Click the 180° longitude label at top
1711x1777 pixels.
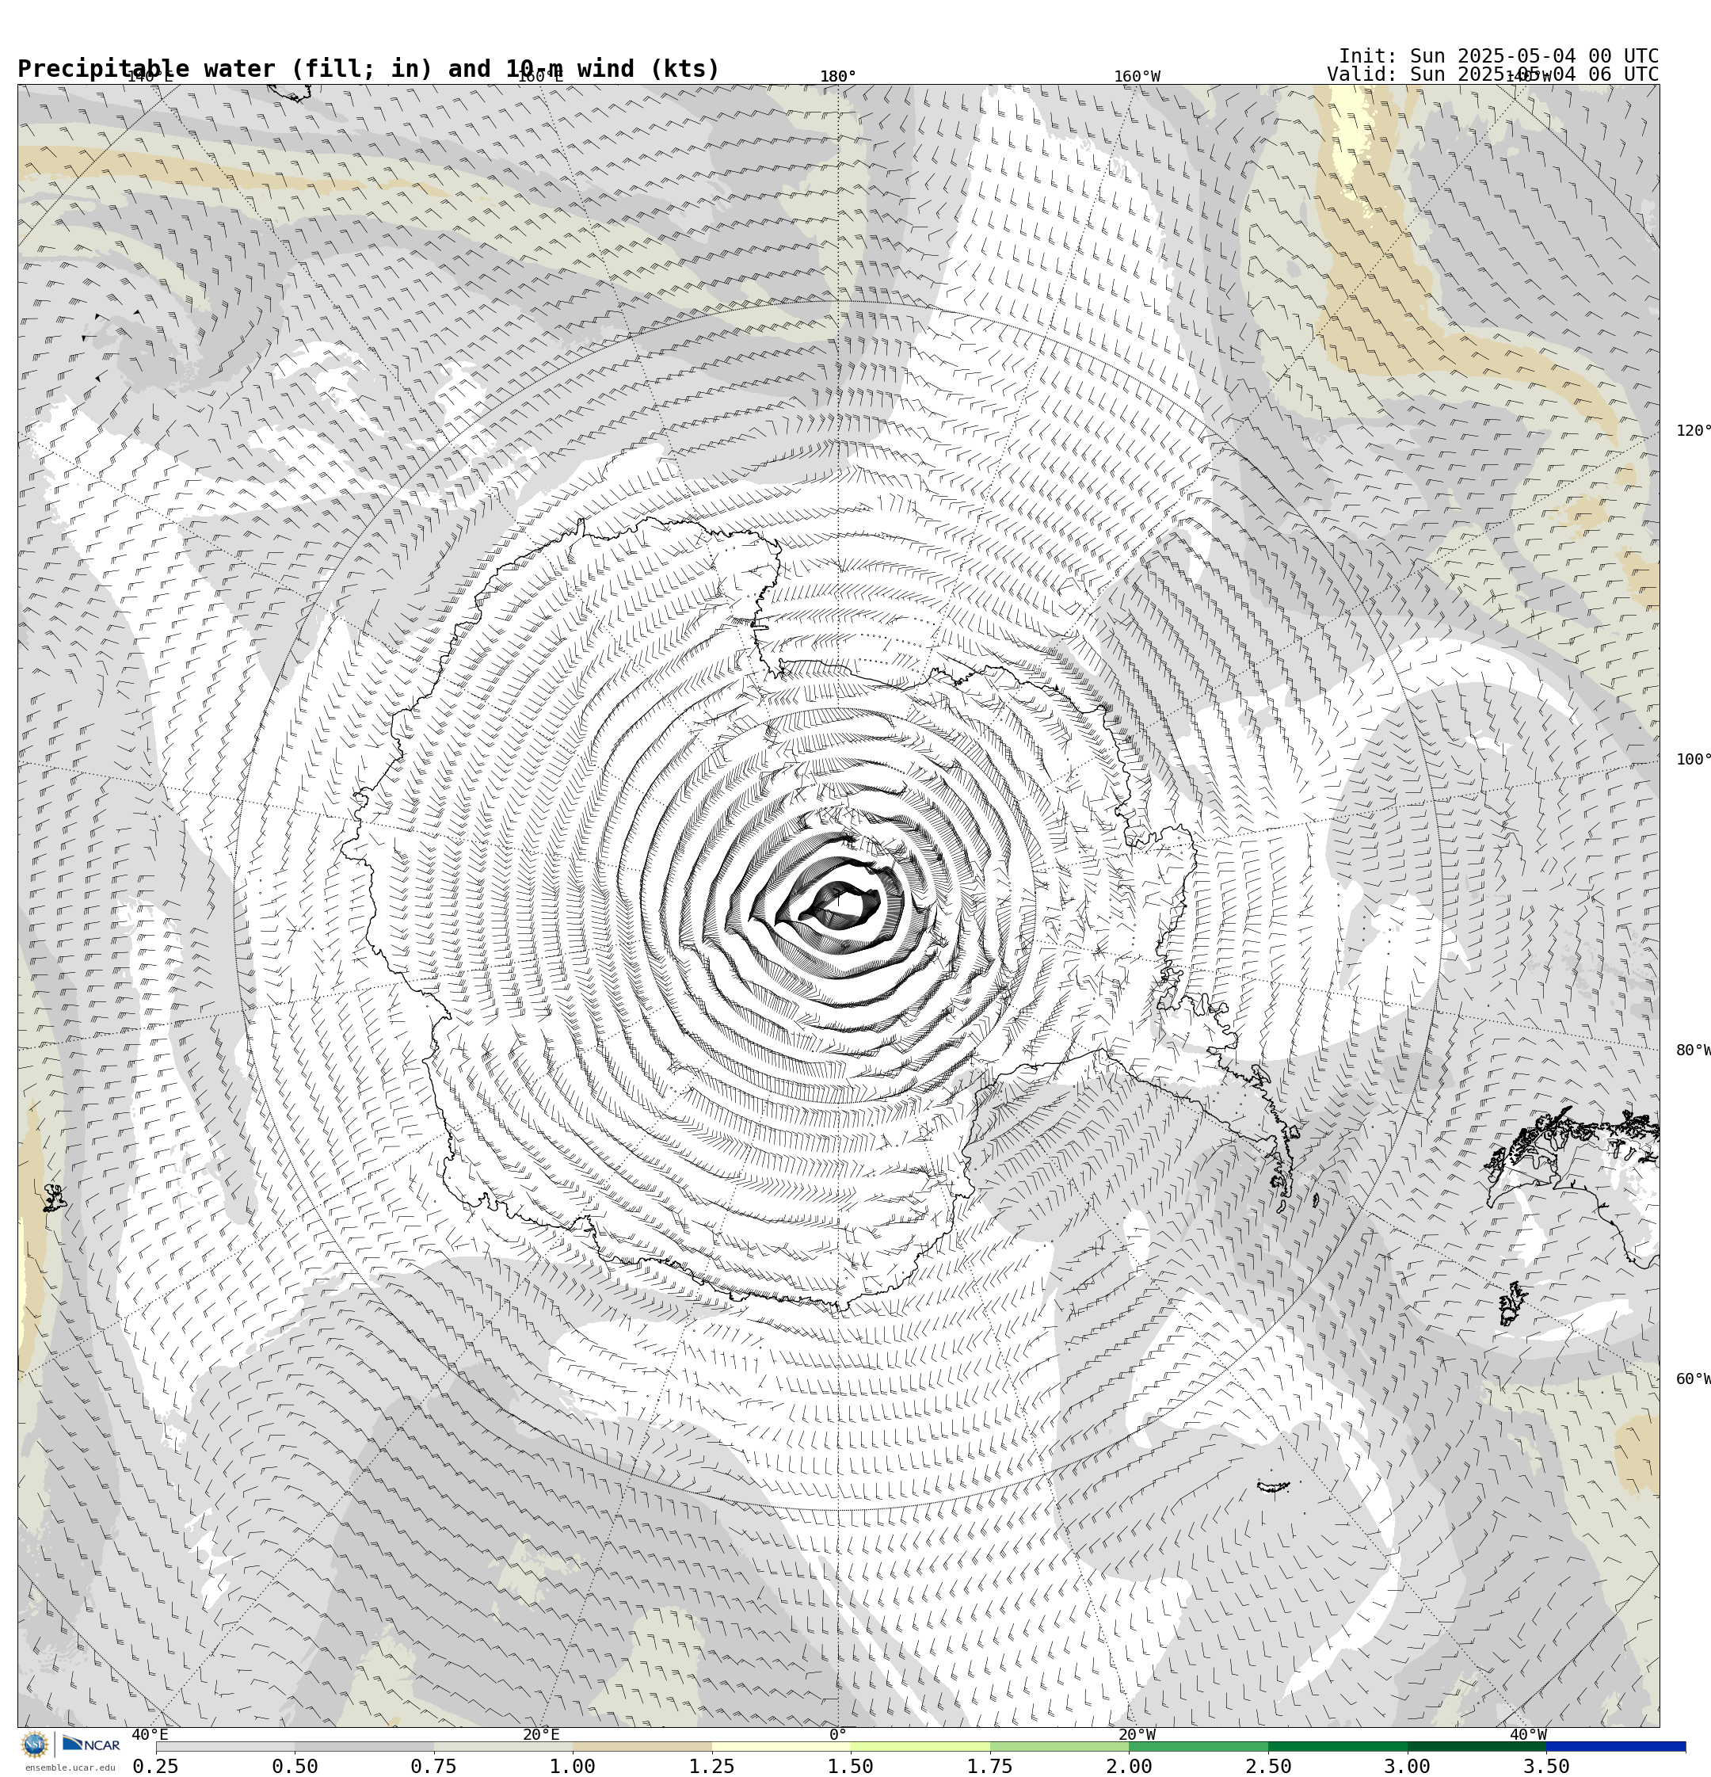point(838,77)
